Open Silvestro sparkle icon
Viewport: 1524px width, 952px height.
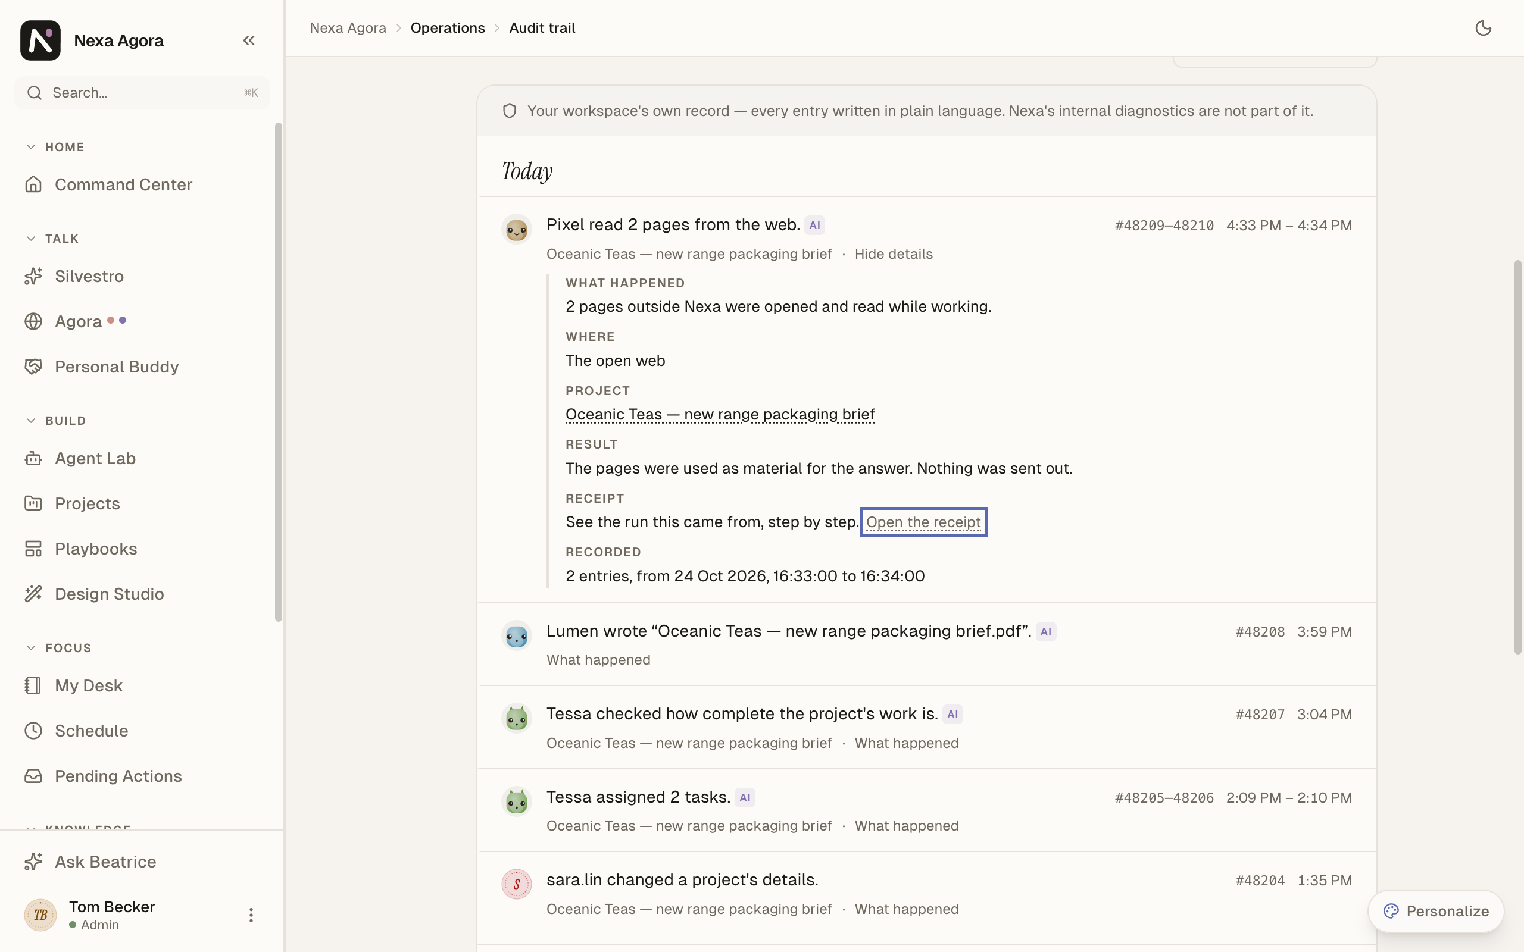[x=33, y=277]
